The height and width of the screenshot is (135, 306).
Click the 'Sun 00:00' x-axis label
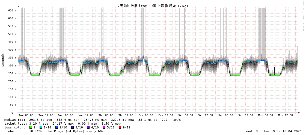(226, 115)
